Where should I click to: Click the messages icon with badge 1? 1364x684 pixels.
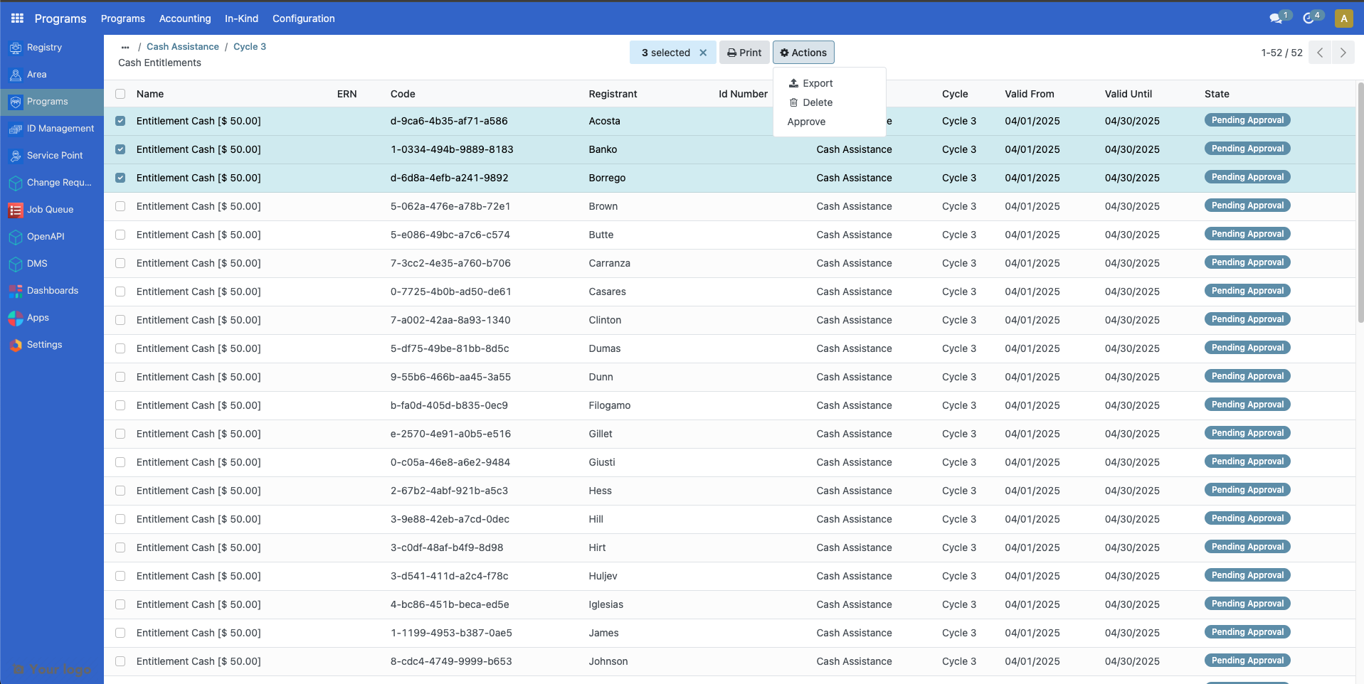tap(1277, 17)
